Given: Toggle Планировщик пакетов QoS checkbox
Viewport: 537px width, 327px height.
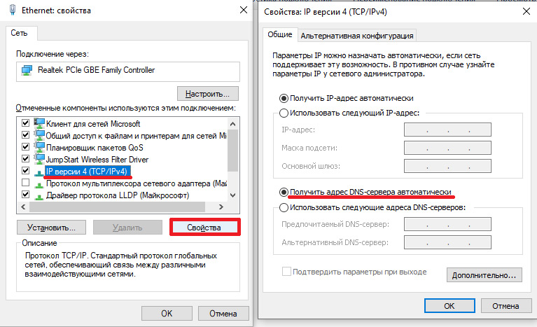Looking at the screenshot, I should click(x=25, y=146).
